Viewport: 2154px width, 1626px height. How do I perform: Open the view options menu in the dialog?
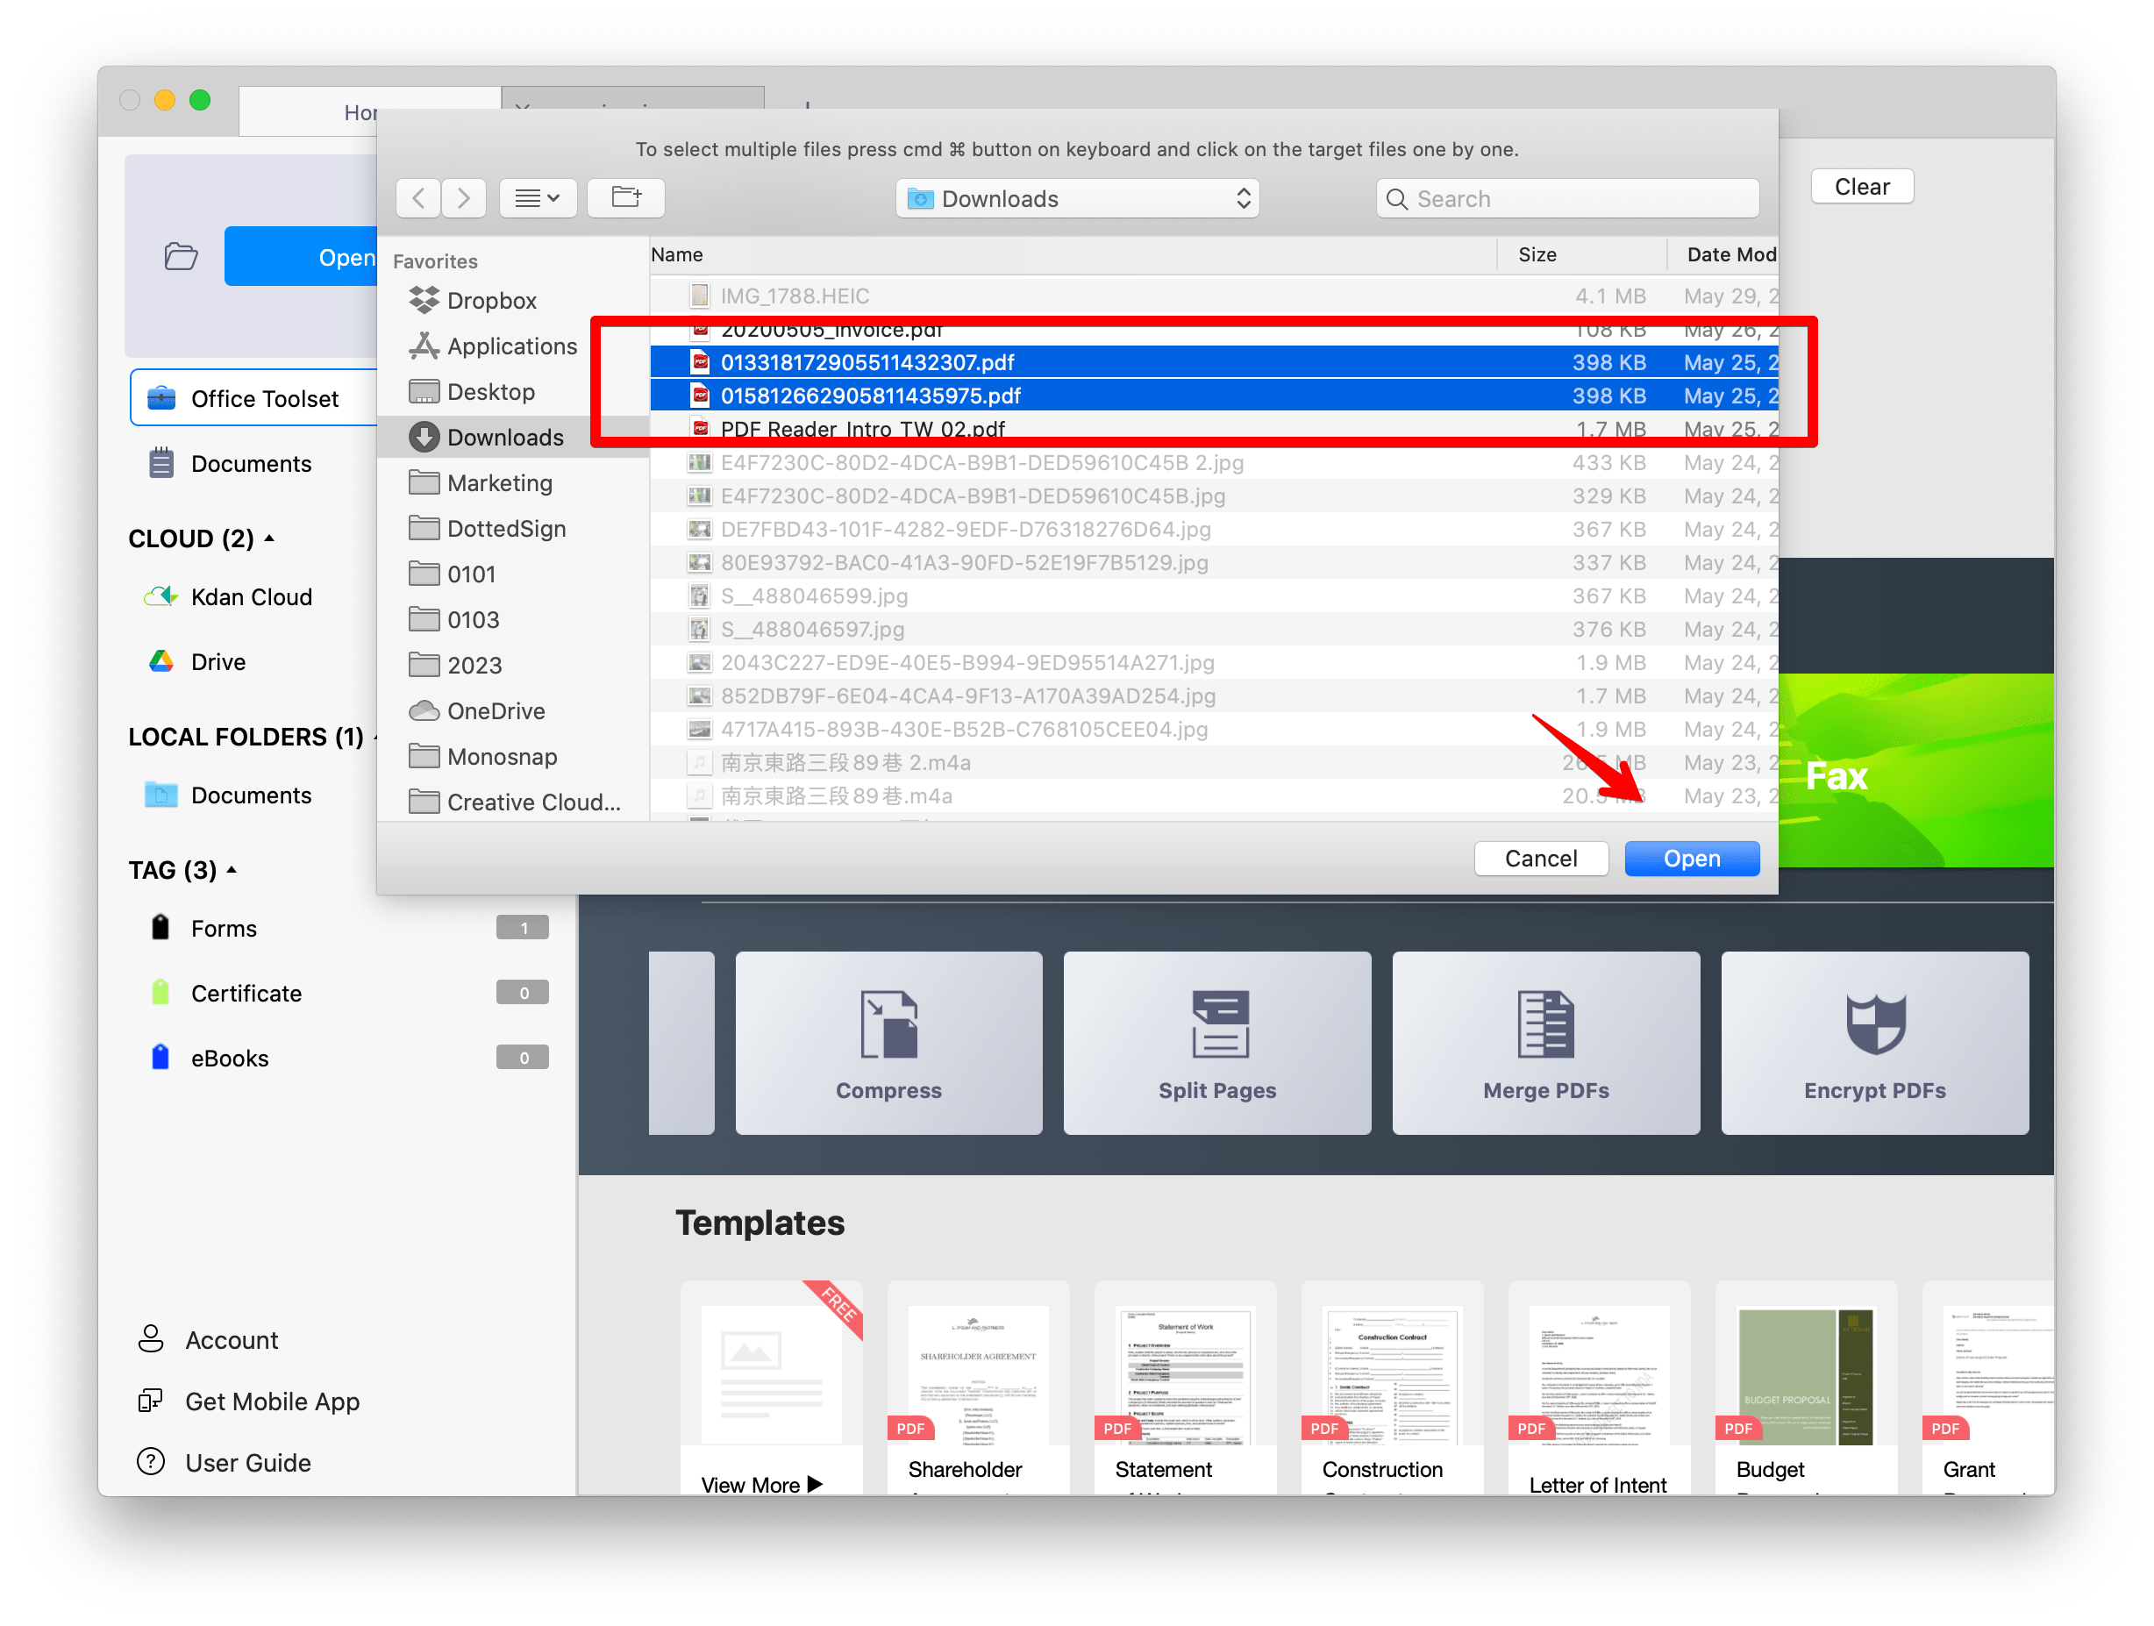point(538,197)
